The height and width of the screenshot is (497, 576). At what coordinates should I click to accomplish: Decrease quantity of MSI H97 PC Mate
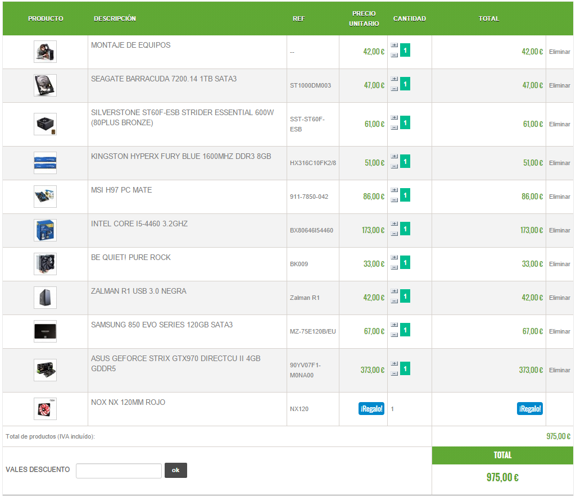click(x=394, y=200)
